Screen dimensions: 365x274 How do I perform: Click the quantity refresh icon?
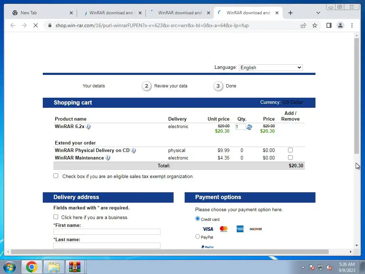click(249, 127)
